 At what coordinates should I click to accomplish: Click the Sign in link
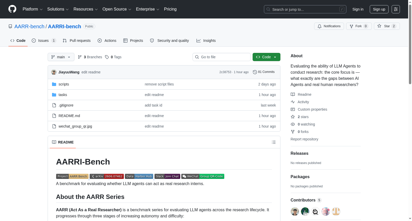click(358, 9)
